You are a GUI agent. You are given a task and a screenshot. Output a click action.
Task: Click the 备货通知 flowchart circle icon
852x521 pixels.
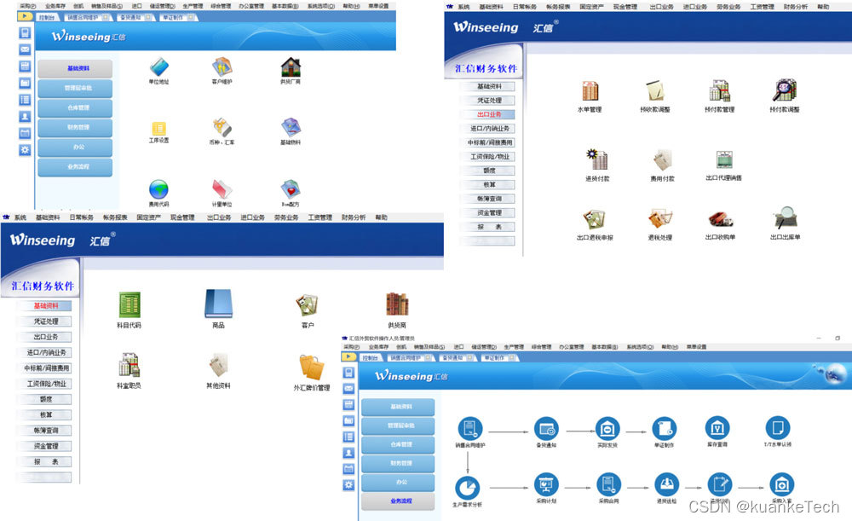546,429
